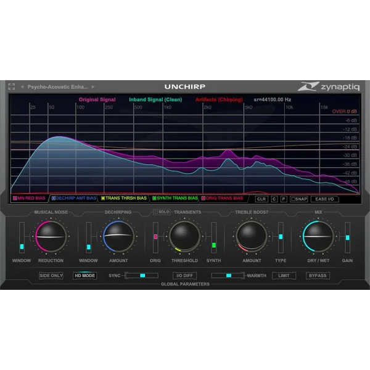Click the Treble Boost AMOUNT knob
Screen dimensions: 370x370
click(x=252, y=236)
